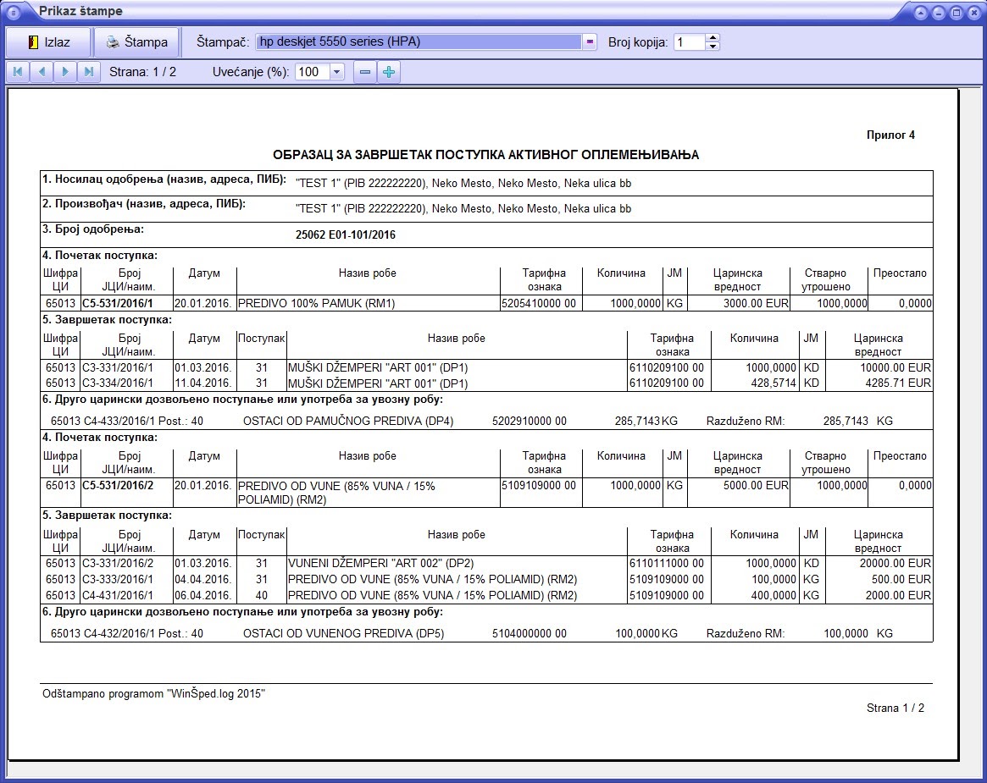The width and height of the screenshot is (987, 783).
Task: Go to the first page
Action: [x=18, y=72]
